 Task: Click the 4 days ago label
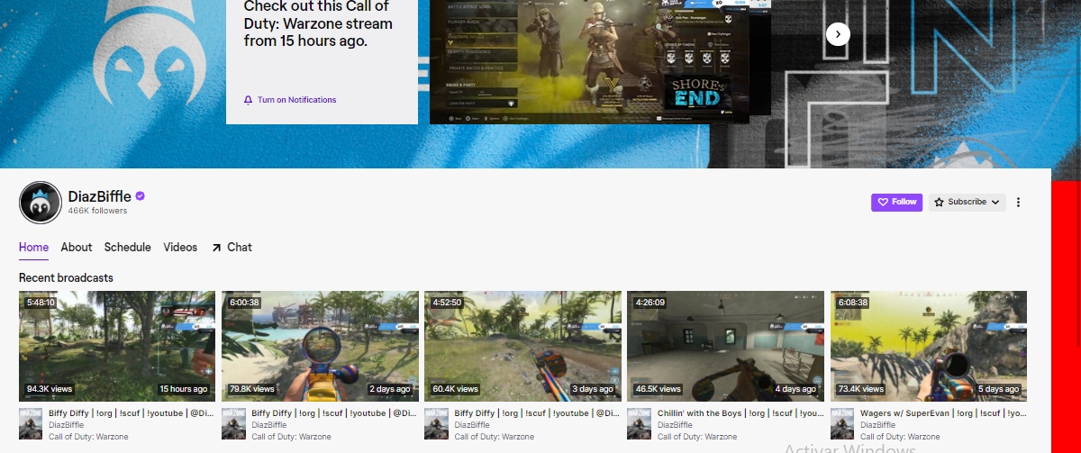point(795,389)
